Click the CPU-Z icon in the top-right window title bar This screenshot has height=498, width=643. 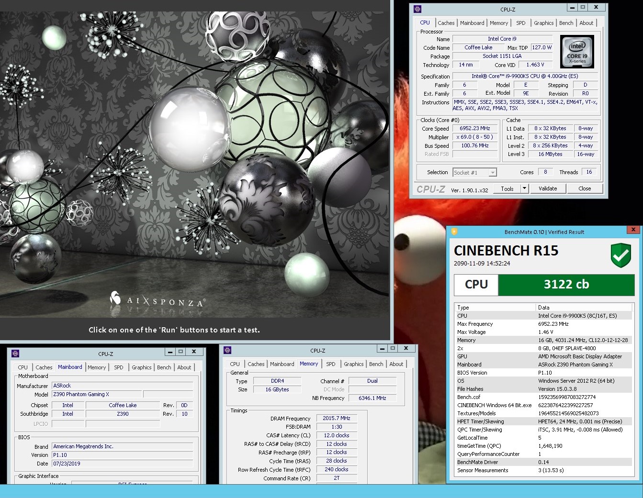[x=417, y=9]
